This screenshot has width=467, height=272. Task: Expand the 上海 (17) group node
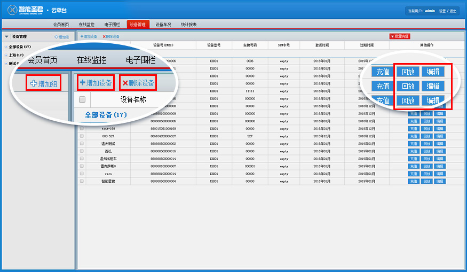[6, 55]
